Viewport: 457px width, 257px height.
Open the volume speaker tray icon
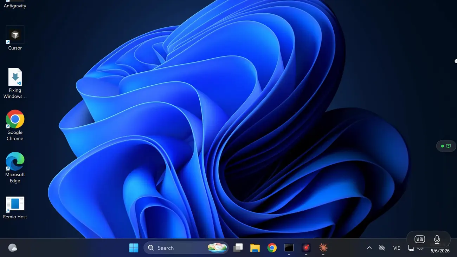click(x=420, y=248)
